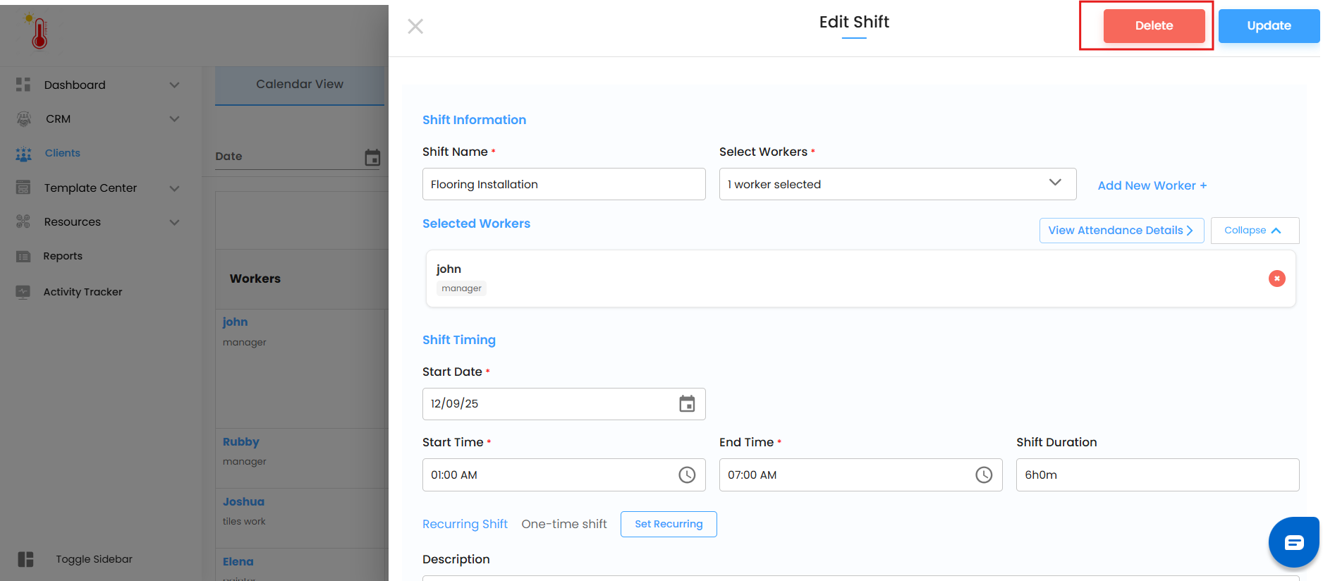Click the Activity Tracker sidebar icon
The width and height of the screenshot is (1323, 581).
23,292
